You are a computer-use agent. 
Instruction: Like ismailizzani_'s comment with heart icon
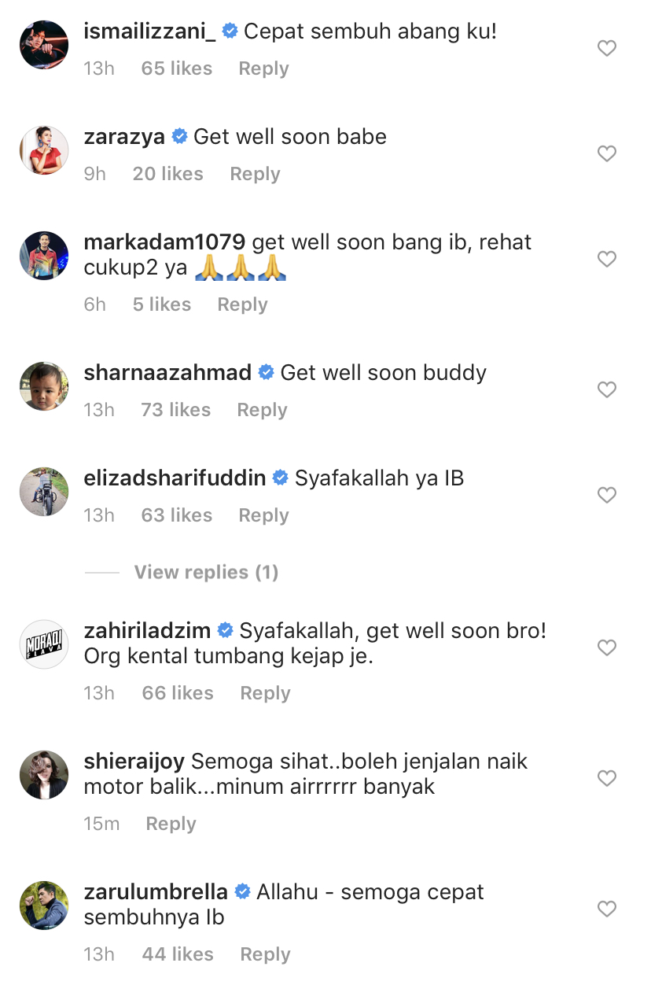point(607,49)
